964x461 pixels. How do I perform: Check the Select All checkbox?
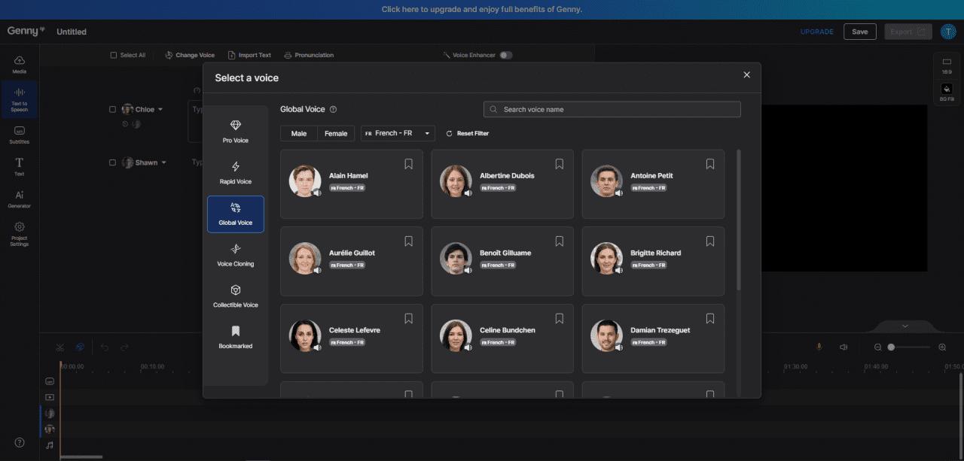tap(113, 55)
